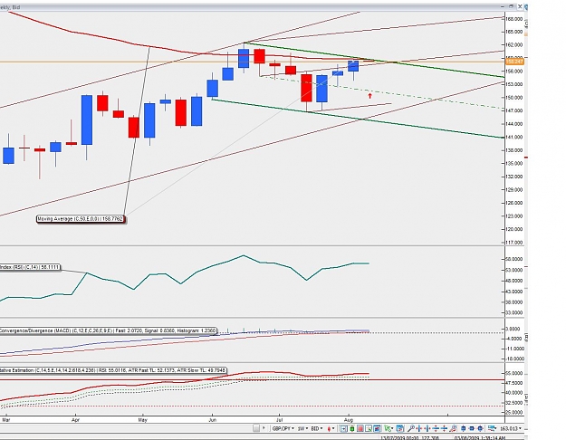Click the blue sliders icon before the 163.013 value

coord(492,428)
